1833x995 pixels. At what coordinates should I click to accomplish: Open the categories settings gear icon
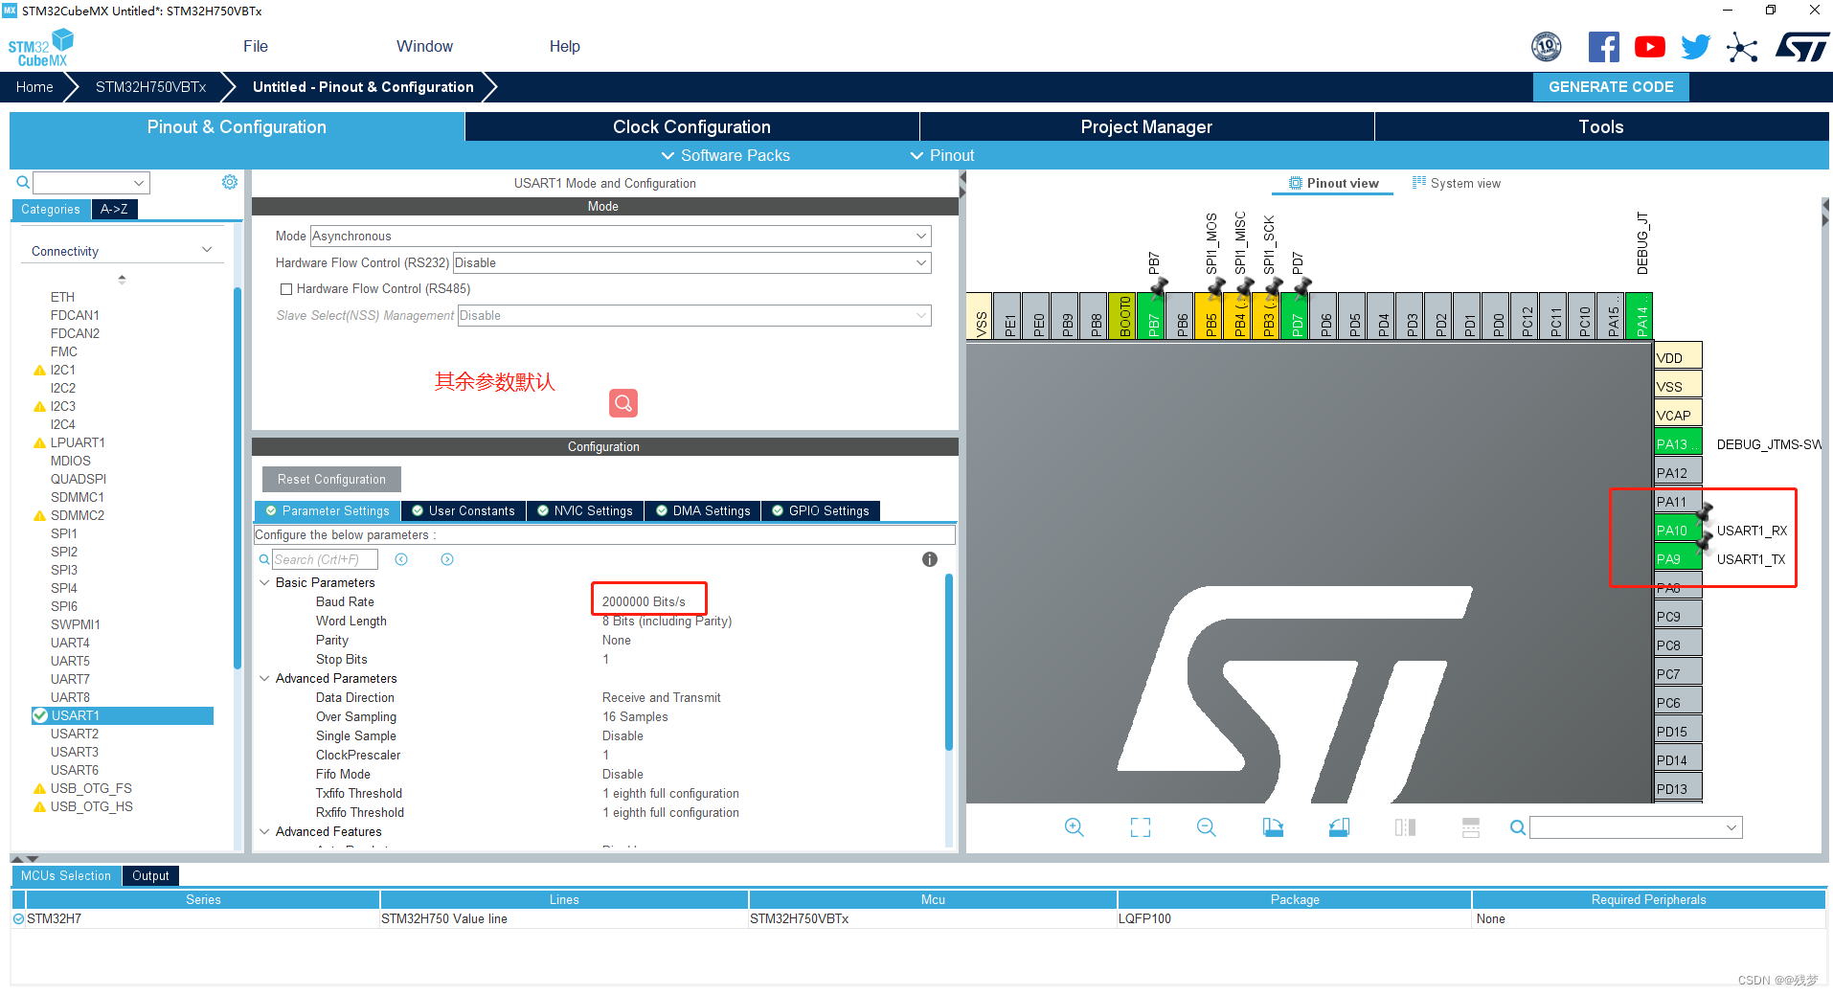click(230, 182)
